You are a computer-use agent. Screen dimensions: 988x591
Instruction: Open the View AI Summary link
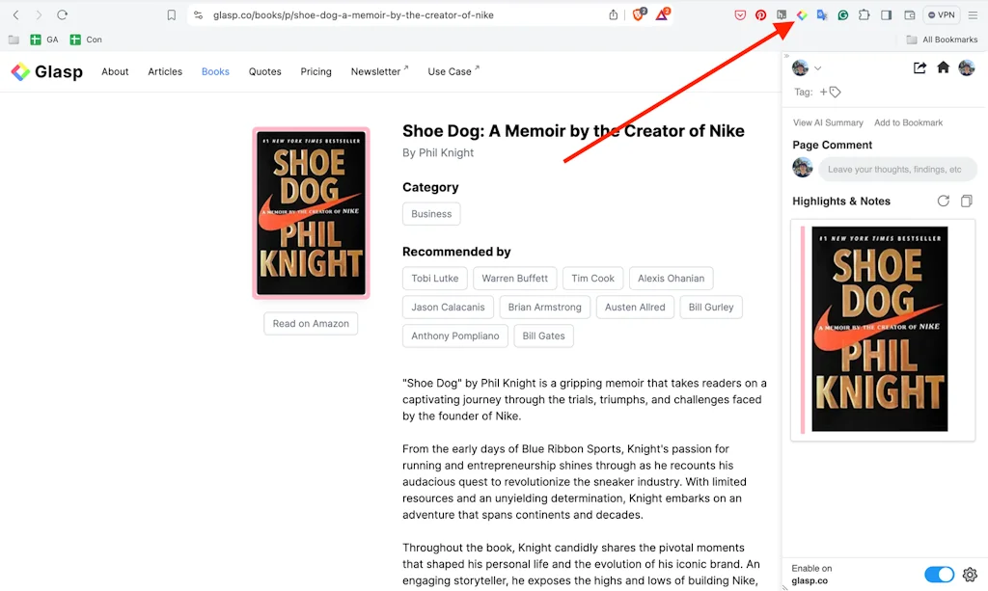click(829, 122)
